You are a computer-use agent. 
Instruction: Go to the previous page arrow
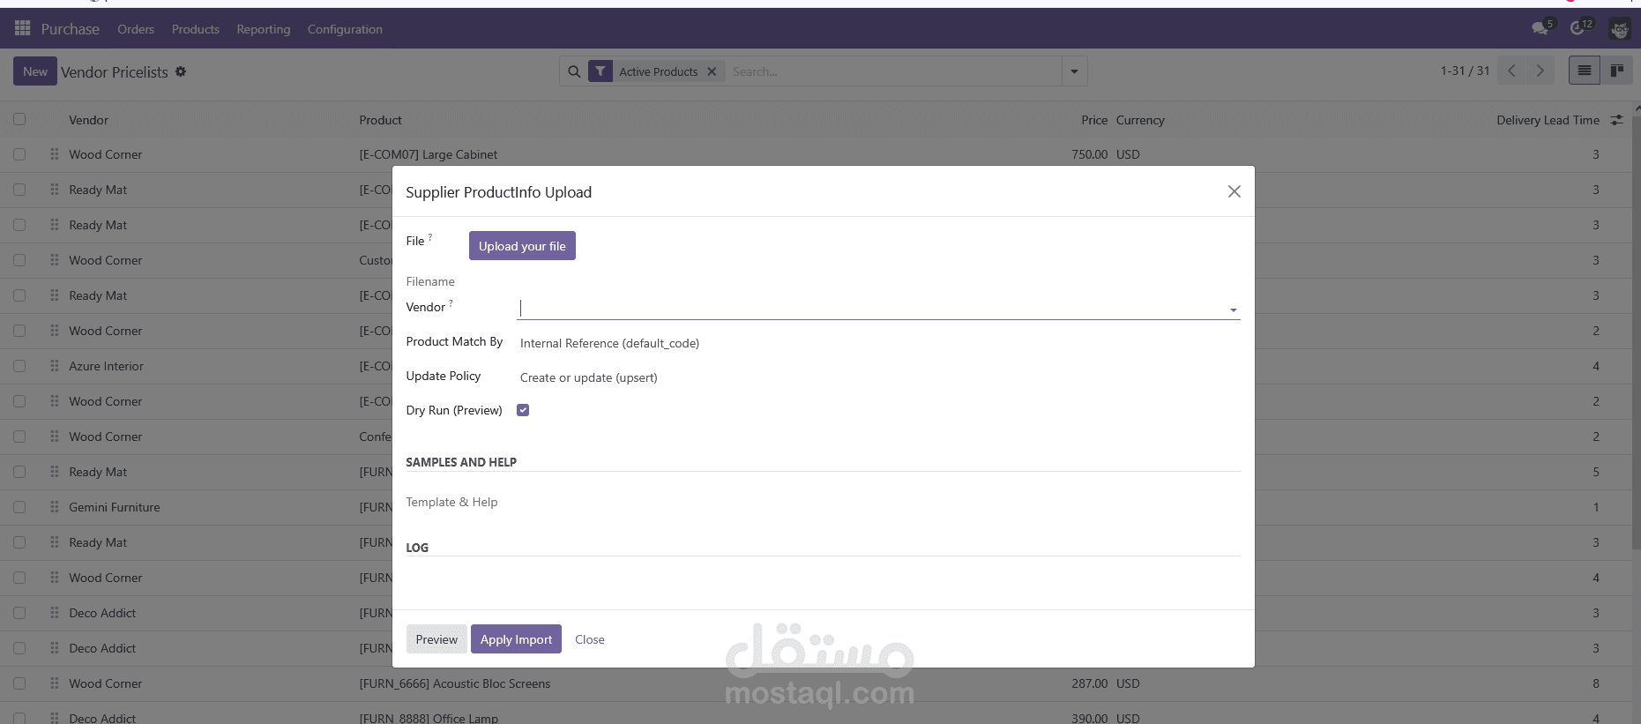1511,71
